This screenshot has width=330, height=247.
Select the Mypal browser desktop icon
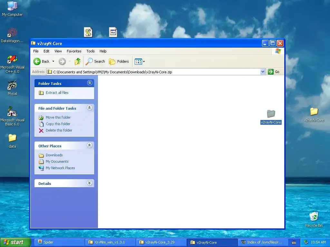point(12,88)
